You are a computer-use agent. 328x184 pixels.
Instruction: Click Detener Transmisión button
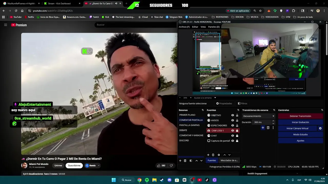(x=300, y=116)
